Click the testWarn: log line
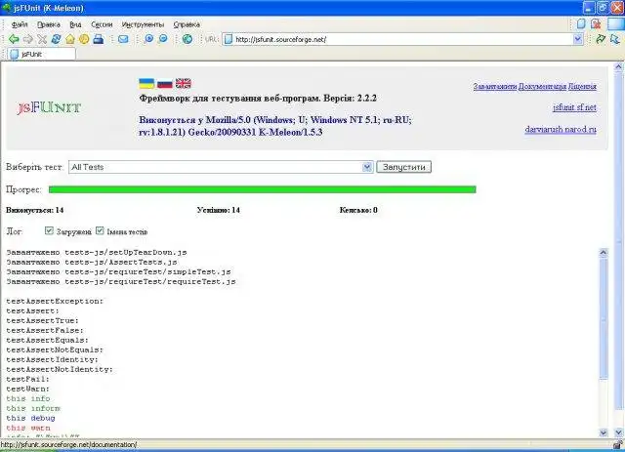The width and height of the screenshot is (625, 452). [28, 389]
